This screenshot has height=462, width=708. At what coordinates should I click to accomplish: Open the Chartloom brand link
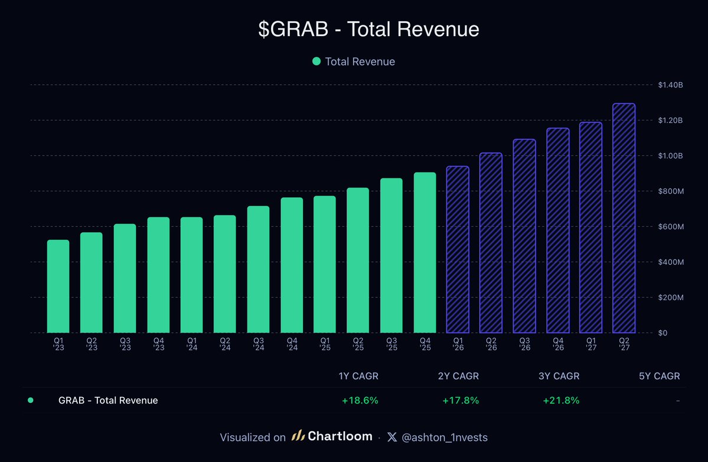pyautogui.click(x=340, y=436)
